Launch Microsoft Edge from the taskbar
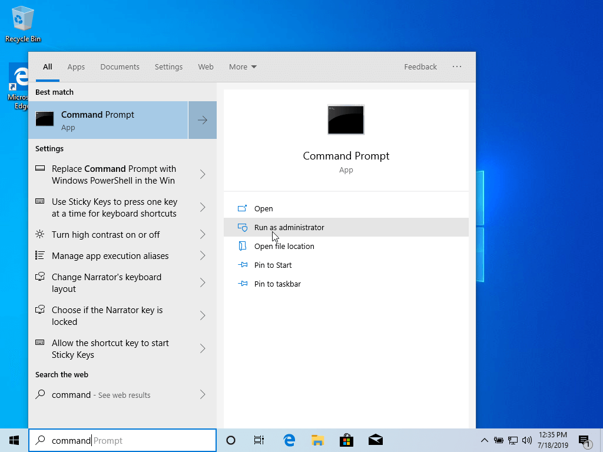Image resolution: width=603 pixels, height=452 pixels. [289, 440]
